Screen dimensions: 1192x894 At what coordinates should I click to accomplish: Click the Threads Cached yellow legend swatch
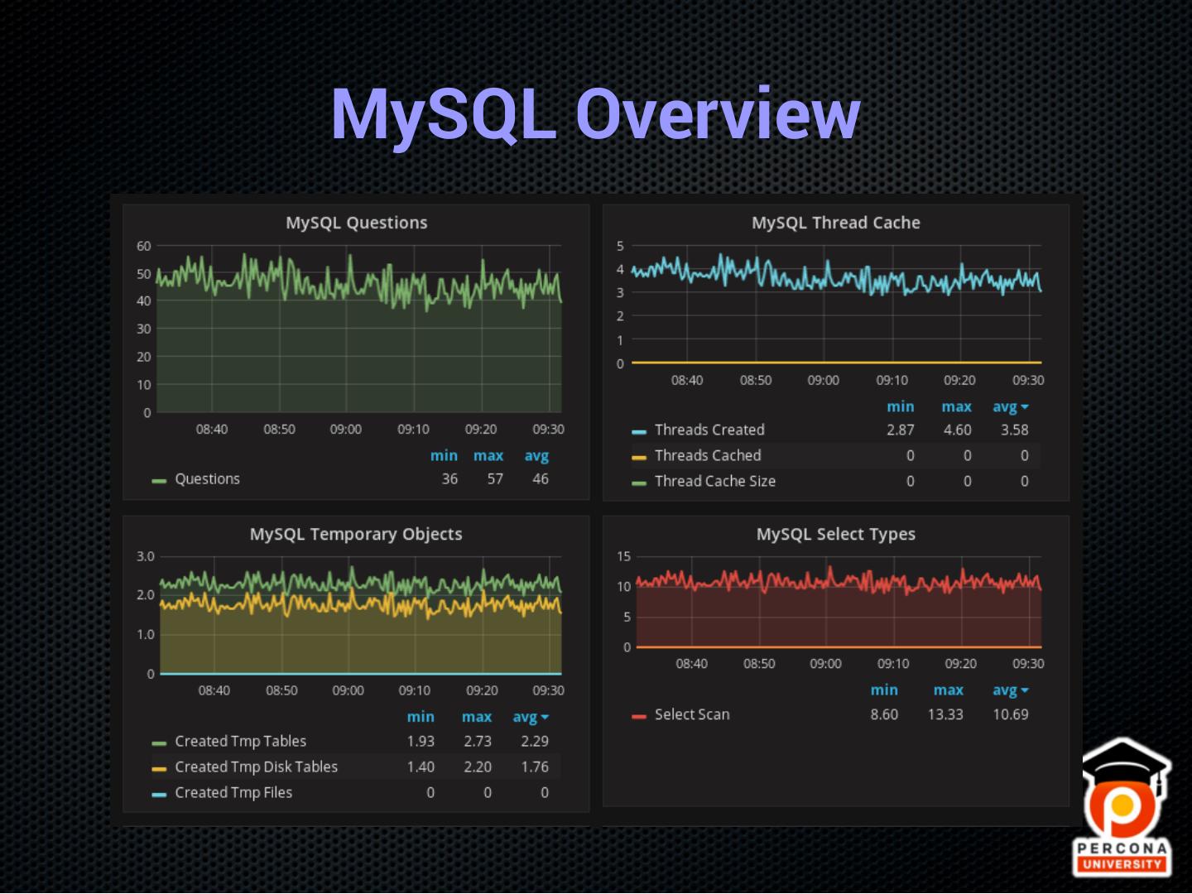(x=638, y=457)
